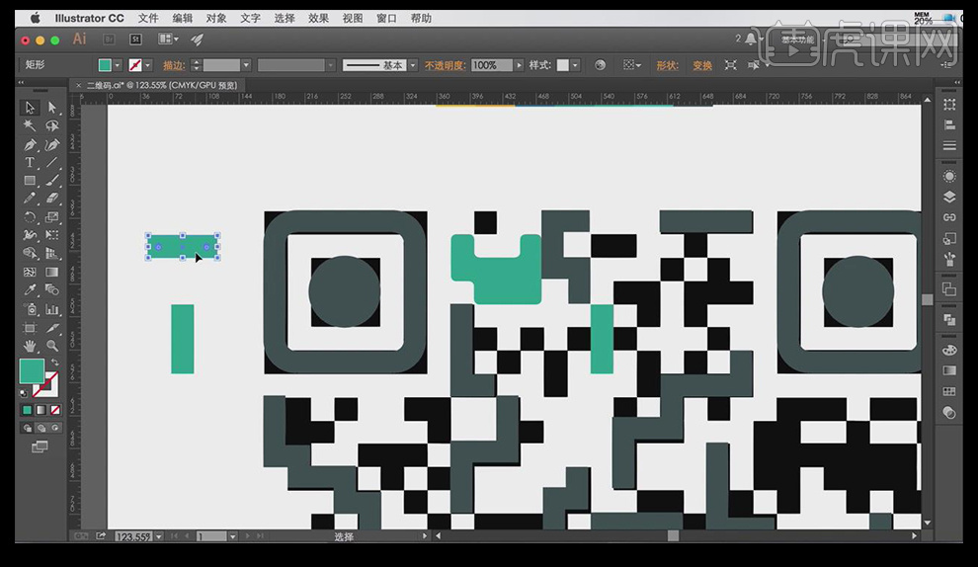Screen dimensions: 978x567
Task: Select the Hand tool
Action: click(30, 345)
